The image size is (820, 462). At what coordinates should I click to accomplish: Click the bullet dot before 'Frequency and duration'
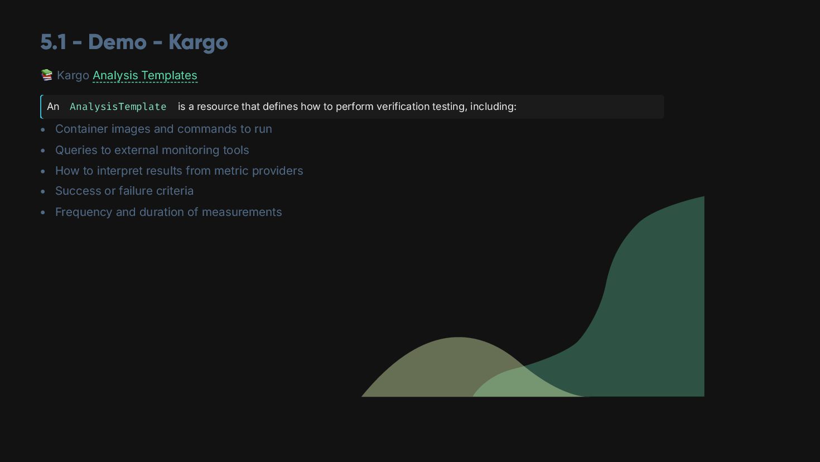(x=43, y=213)
